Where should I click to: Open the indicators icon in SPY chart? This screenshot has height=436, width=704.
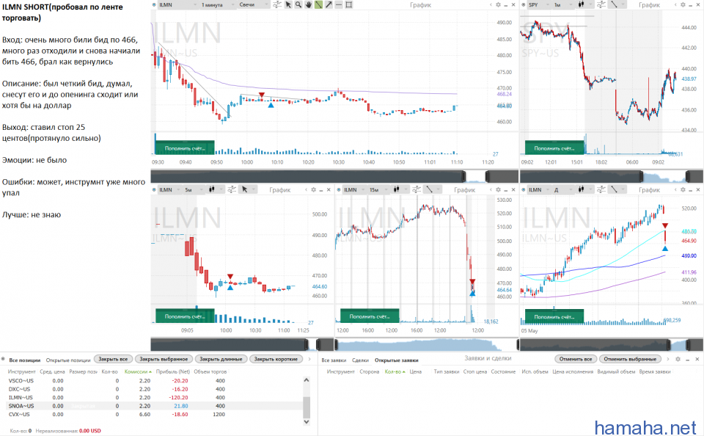pyautogui.click(x=601, y=4)
